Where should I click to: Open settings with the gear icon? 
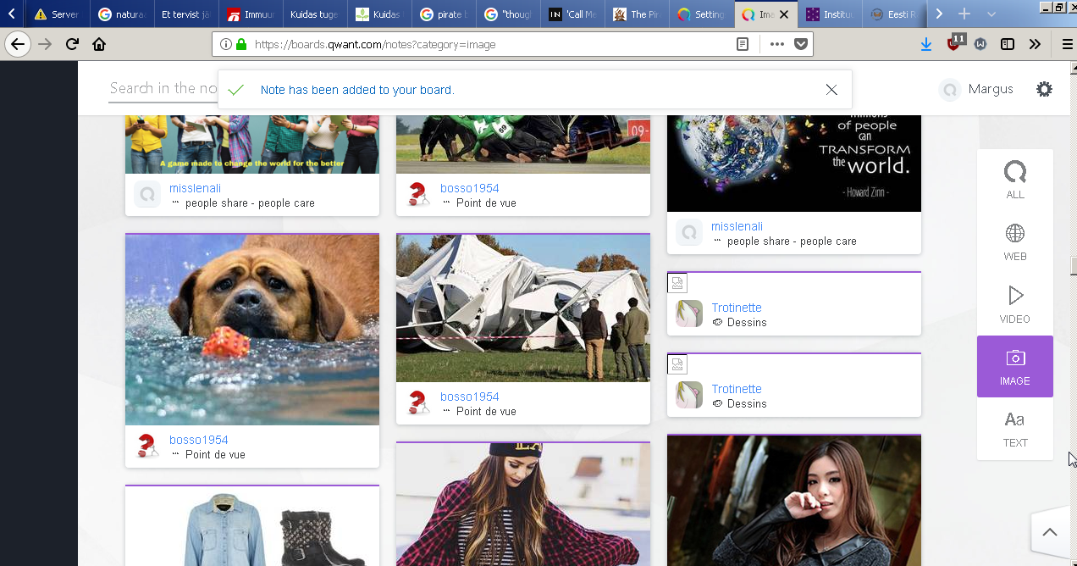(x=1045, y=89)
